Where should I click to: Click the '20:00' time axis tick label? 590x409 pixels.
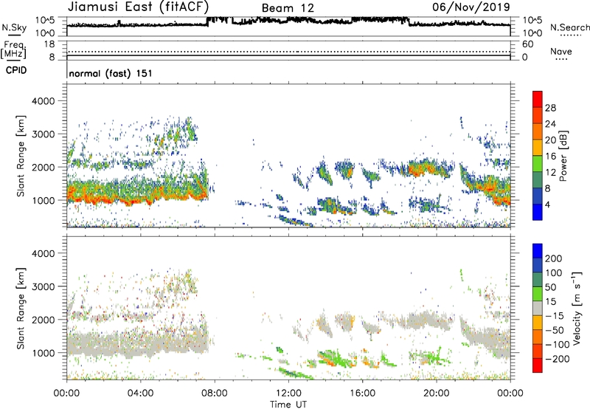[437, 393]
